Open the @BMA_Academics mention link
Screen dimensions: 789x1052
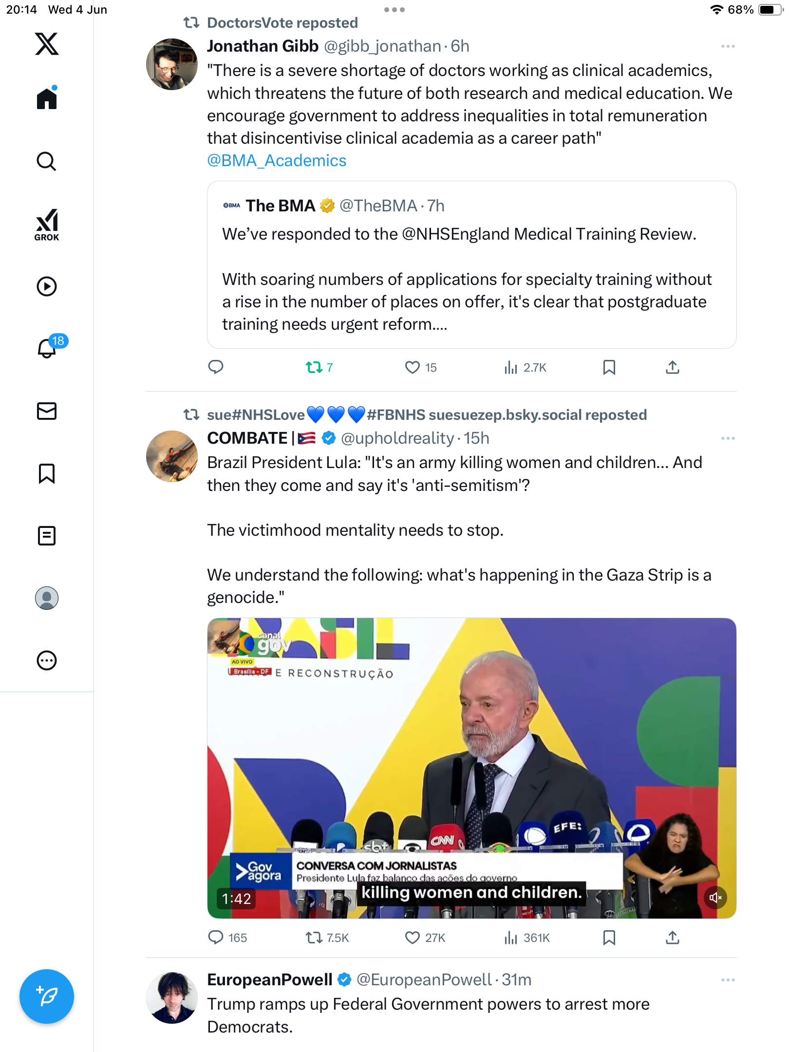pos(277,161)
